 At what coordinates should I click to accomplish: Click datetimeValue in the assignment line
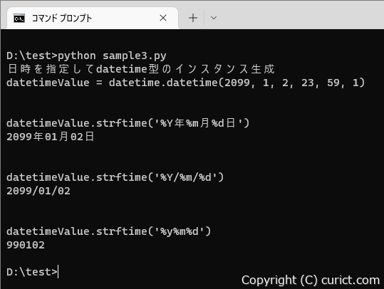(x=48, y=83)
